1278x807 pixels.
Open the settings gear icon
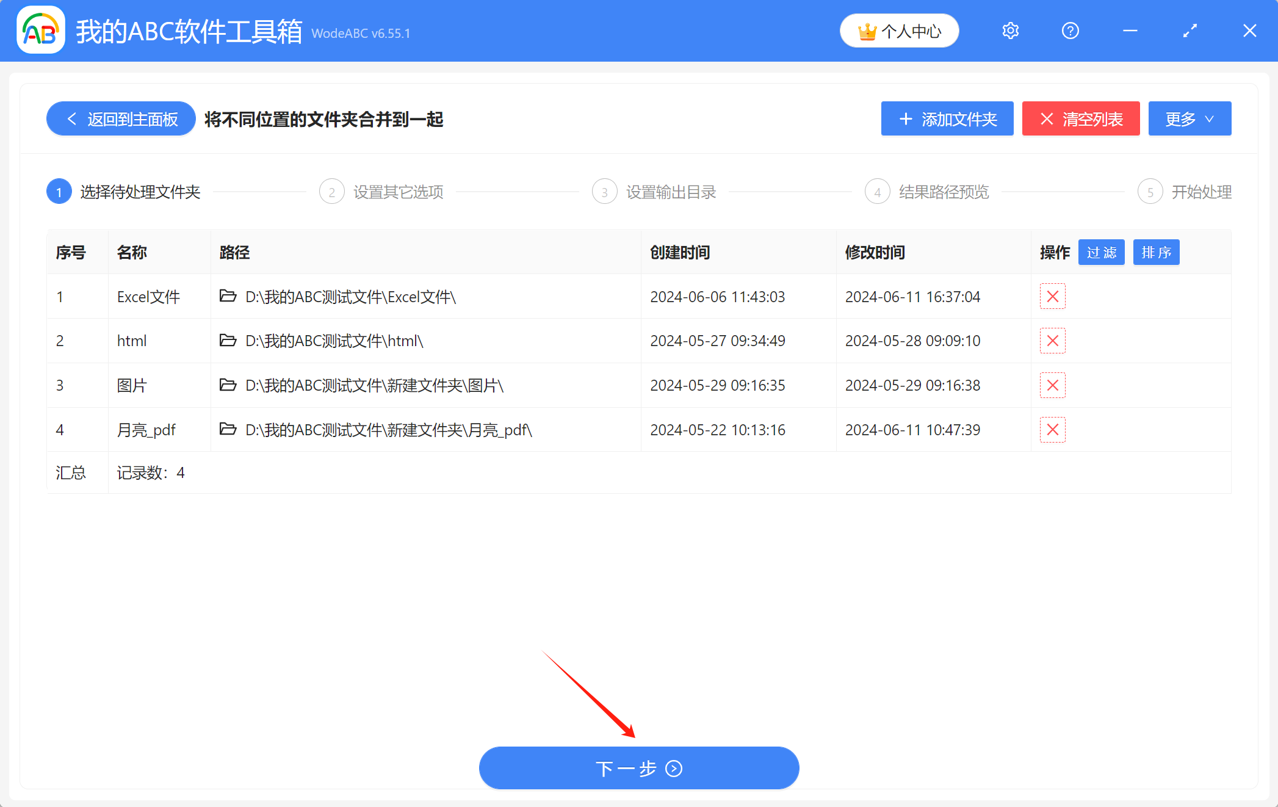coord(1010,31)
